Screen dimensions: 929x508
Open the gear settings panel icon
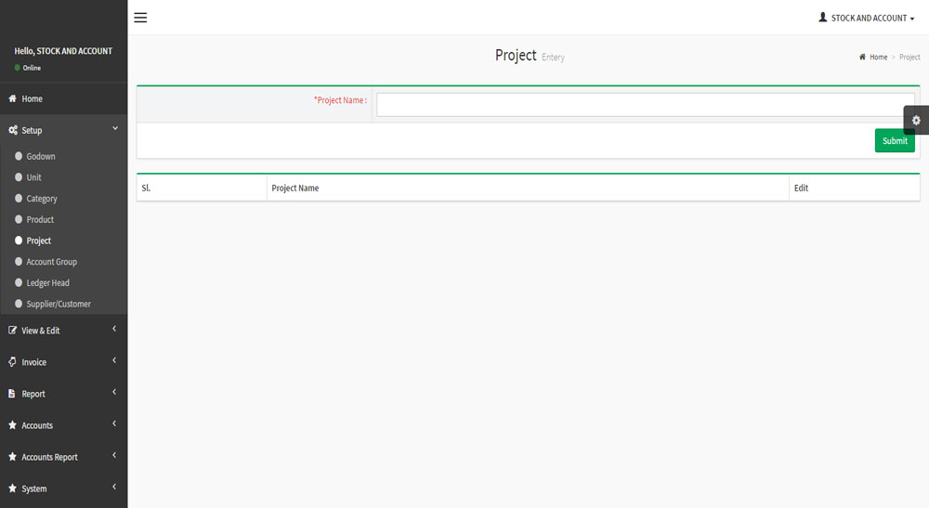pyautogui.click(x=916, y=120)
